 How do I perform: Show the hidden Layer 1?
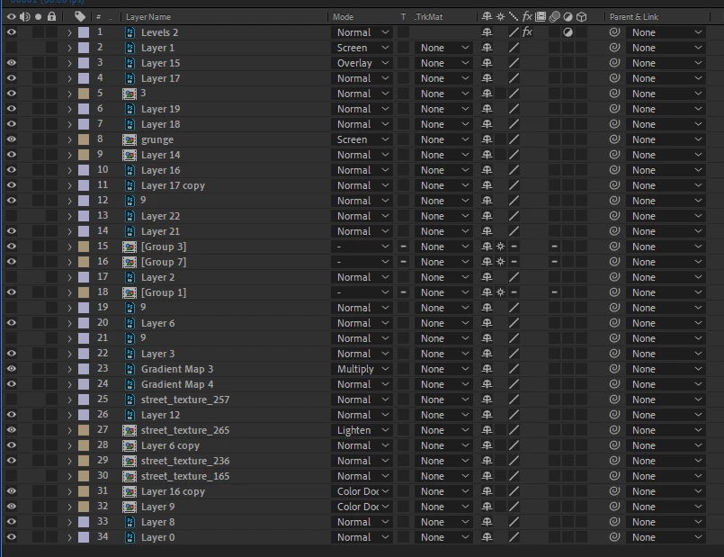click(x=11, y=48)
